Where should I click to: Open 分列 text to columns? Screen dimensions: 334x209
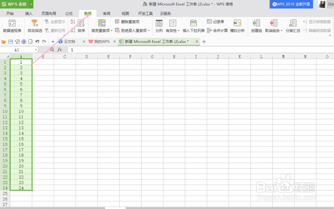coord(159,26)
